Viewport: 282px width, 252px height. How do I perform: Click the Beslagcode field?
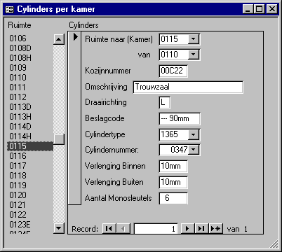coord(180,118)
